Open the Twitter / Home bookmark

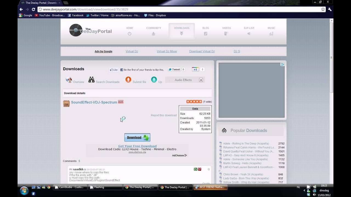pos(97,15)
